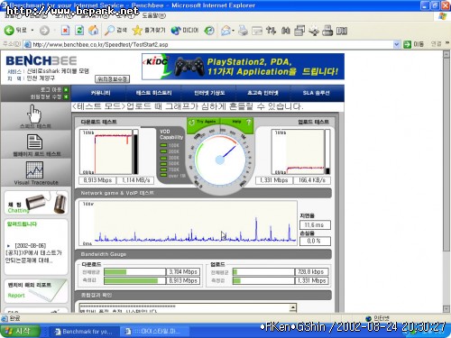Click the BENCHBEE logo
Screen dimensions: 451x338
[x=41, y=61]
